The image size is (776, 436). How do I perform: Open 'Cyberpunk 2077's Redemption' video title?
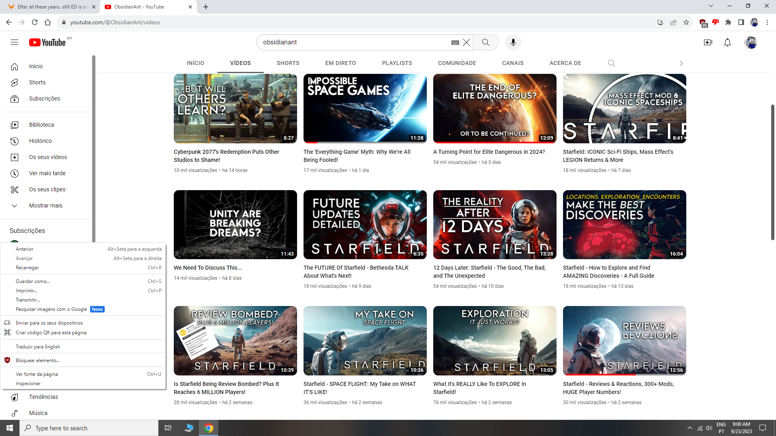226,156
